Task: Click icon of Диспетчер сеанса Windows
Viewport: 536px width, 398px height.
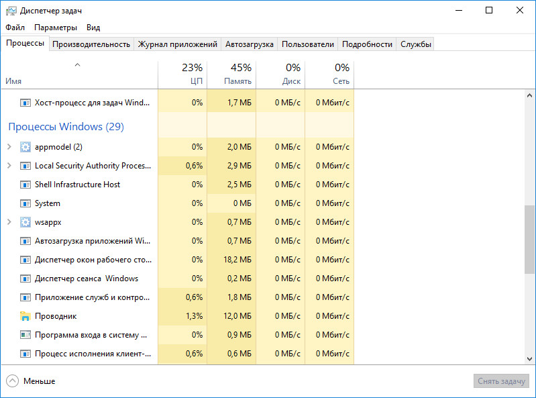Action: tap(25, 279)
